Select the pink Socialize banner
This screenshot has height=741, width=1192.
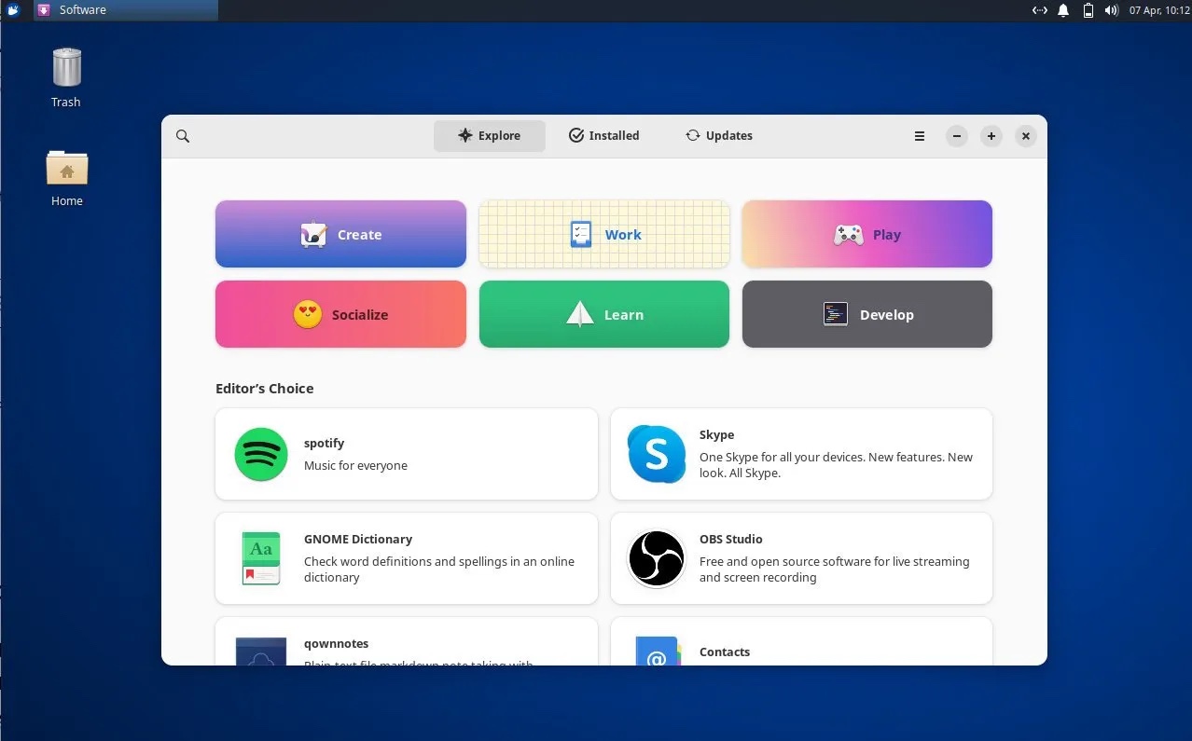[340, 314]
